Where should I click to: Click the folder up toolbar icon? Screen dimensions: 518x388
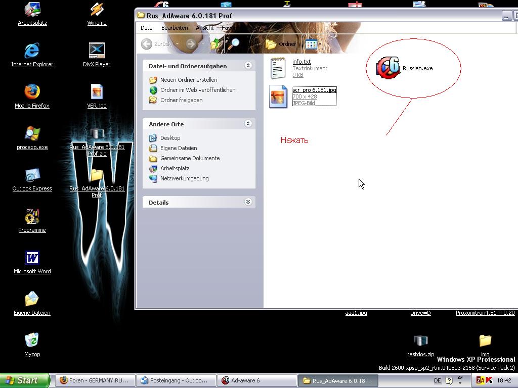pyautogui.click(x=215, y=44)
